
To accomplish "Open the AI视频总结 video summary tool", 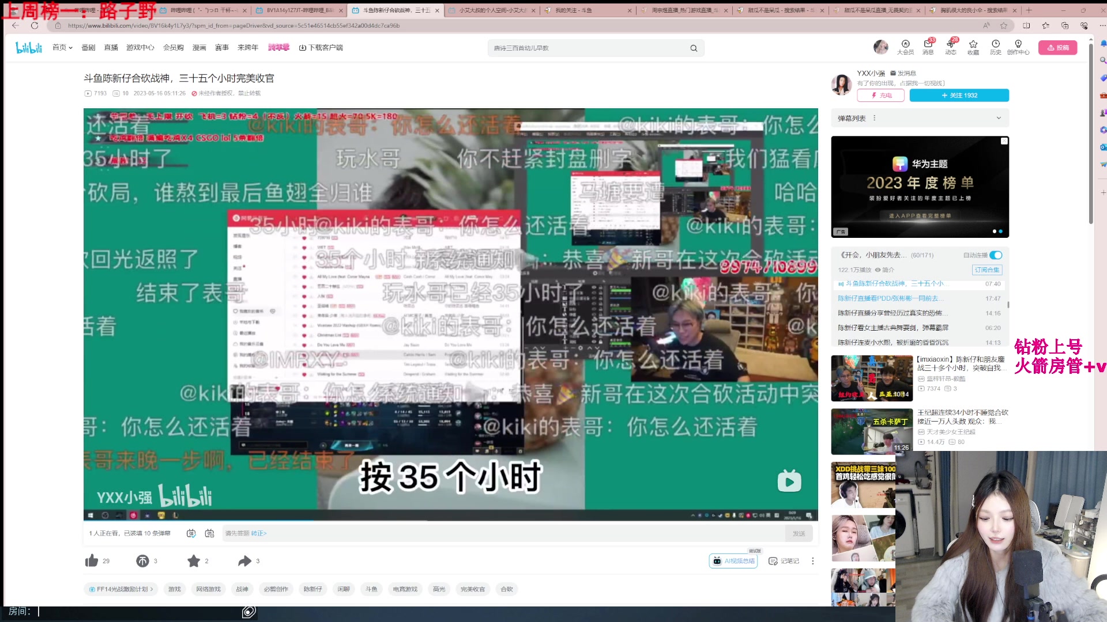I will tap(733, 560).
